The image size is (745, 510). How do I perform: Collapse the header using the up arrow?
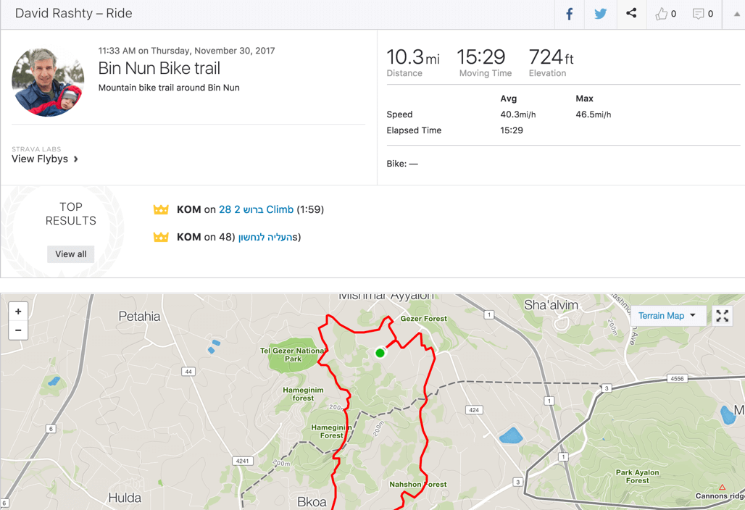[x=736, y=14]
